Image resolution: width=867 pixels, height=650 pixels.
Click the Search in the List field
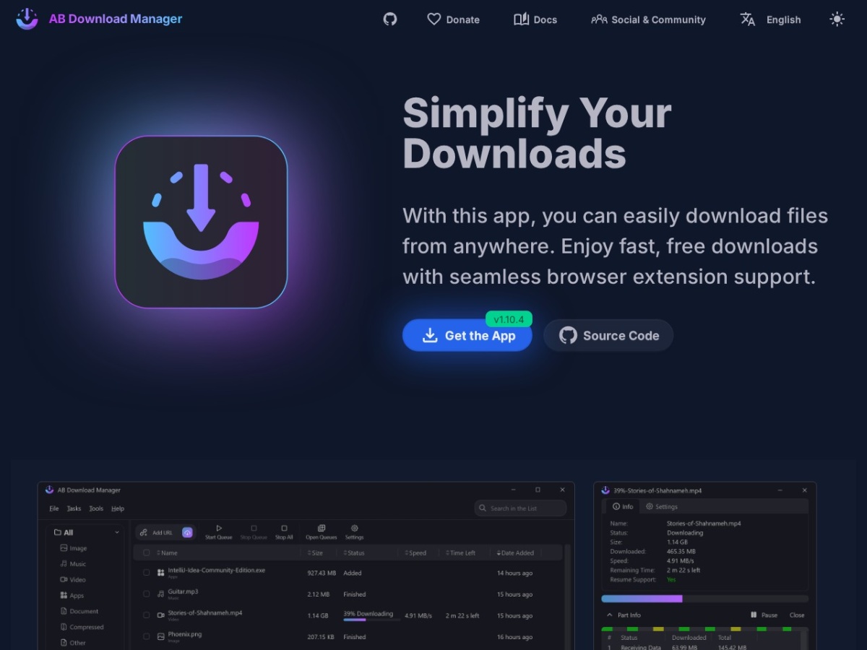pos(520,508)
